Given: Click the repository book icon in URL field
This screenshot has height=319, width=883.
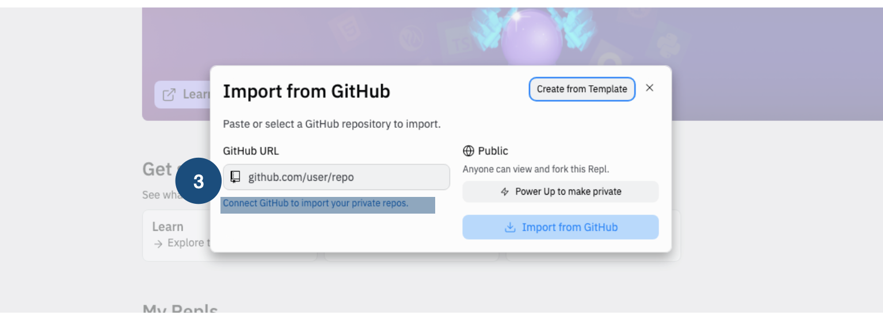Looking at the screenshot, I should 235,177.
